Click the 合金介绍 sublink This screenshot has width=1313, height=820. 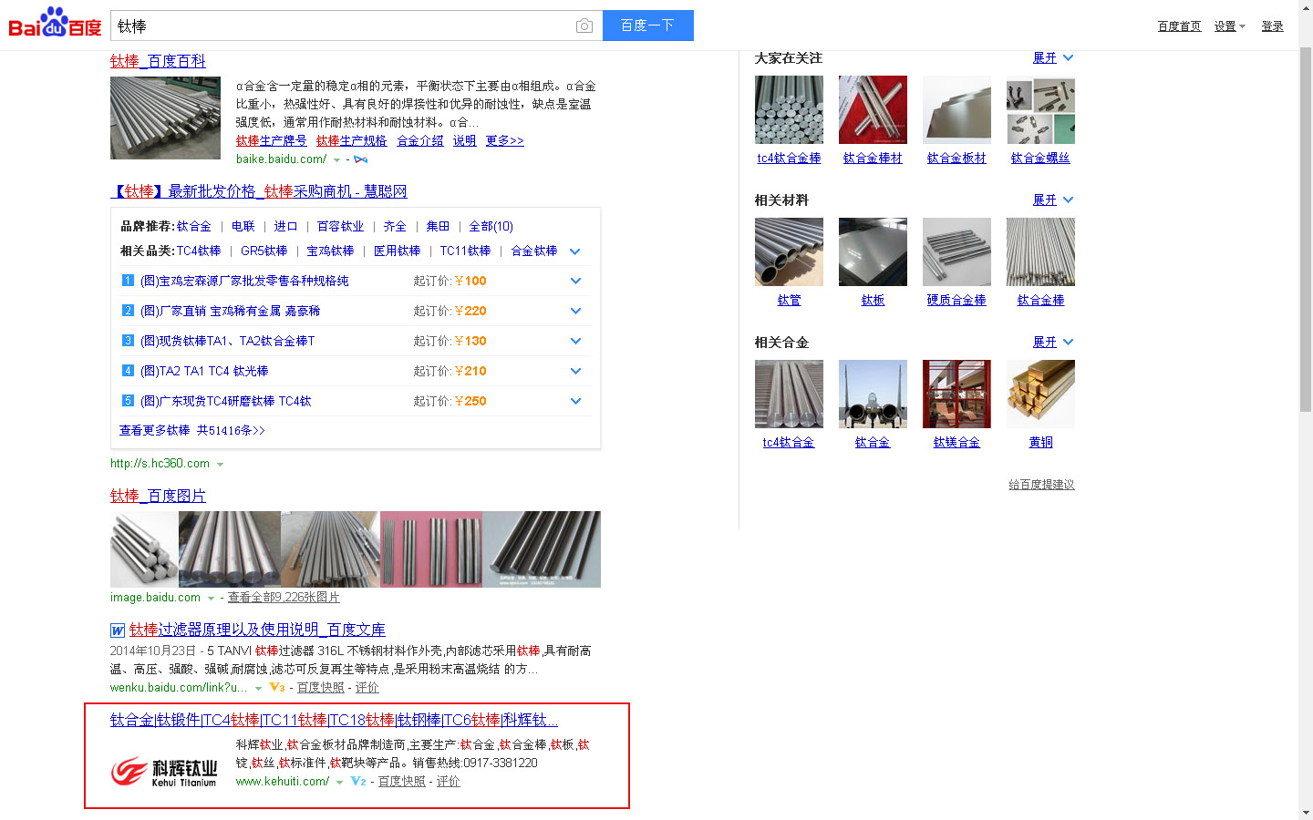(x=419, y=140)
